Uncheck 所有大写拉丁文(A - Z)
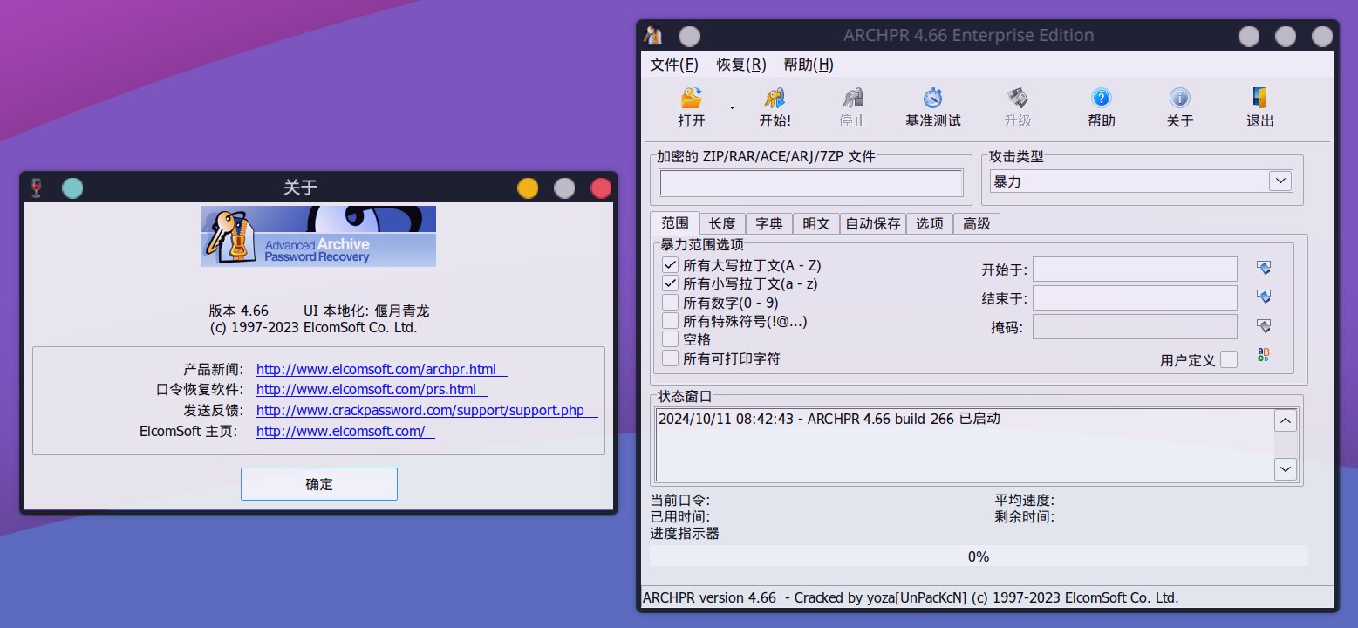This screenshot has width=1358, height=628. pyautogui.click(x=670, y=265)
